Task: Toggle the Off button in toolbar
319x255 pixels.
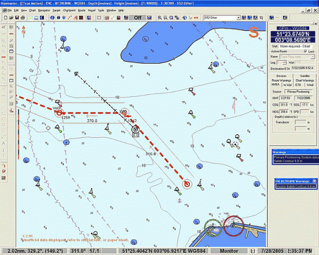Action: click(137, 17)
